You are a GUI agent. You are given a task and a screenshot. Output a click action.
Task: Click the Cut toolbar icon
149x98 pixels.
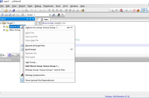(19, 10)
